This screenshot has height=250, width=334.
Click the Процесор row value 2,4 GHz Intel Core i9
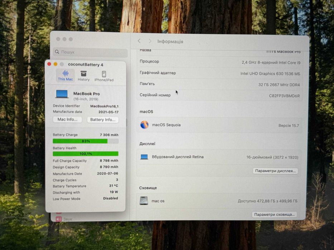271,62
